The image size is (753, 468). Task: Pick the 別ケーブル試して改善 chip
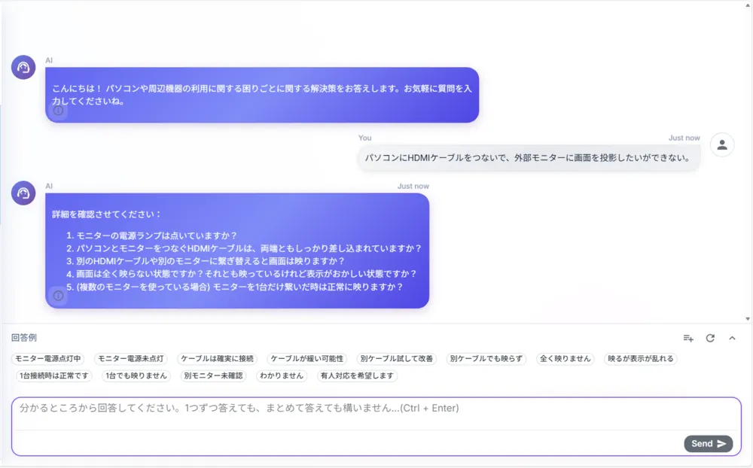coord(397,359)
